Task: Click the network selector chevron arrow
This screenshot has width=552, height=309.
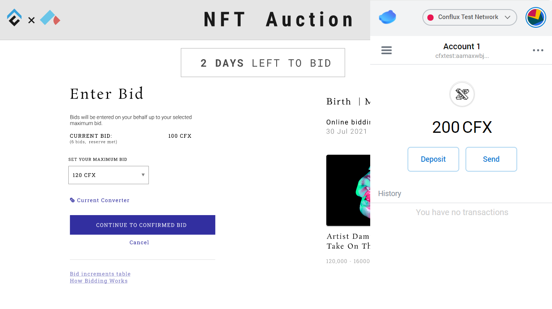Action: point(507,17)
